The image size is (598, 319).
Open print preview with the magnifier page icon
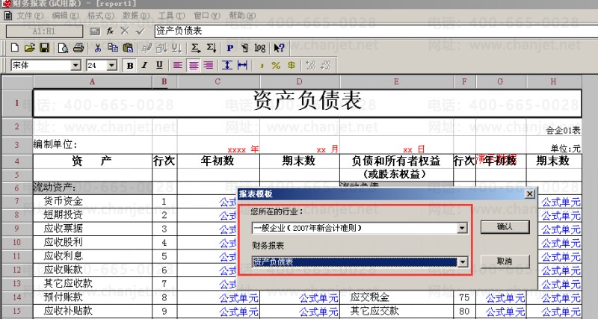[63, 48]
